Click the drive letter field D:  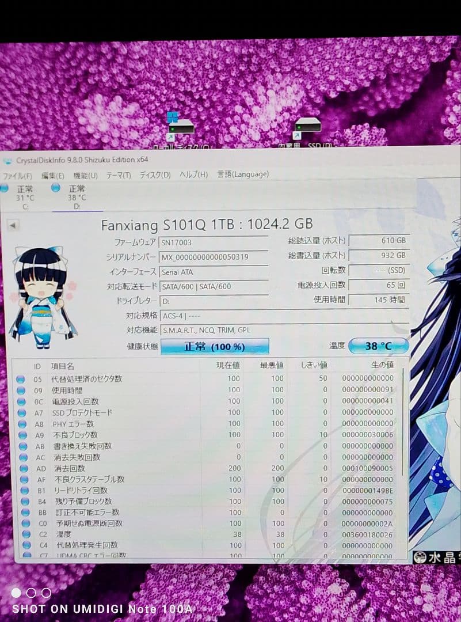coord(214,301)
